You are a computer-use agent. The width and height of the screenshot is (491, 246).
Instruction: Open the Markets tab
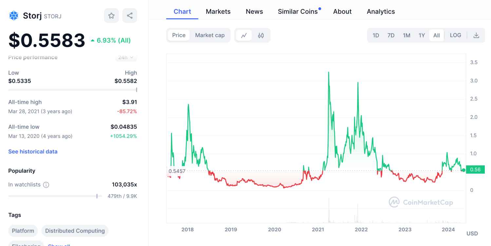(218, 11)
